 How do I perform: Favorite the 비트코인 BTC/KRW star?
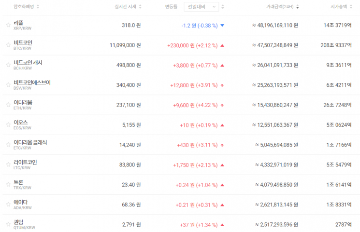[8, 45]
